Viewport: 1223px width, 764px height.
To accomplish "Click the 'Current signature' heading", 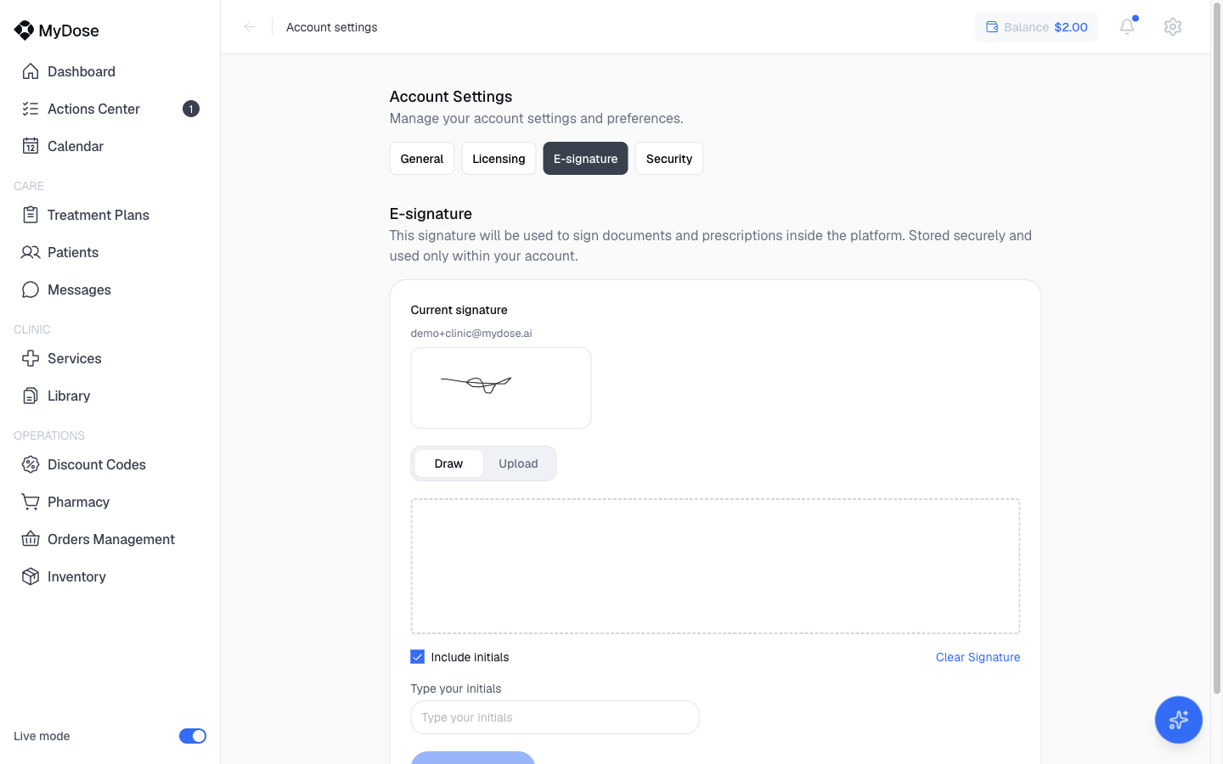I will coord(459,310).
